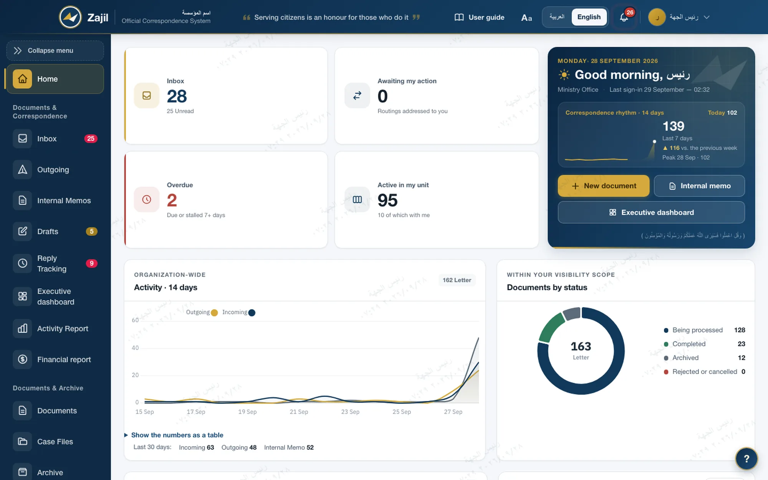Click the Aa font size icon
The width and height of the screenshot is (768, 480).
tap(526, 18)
